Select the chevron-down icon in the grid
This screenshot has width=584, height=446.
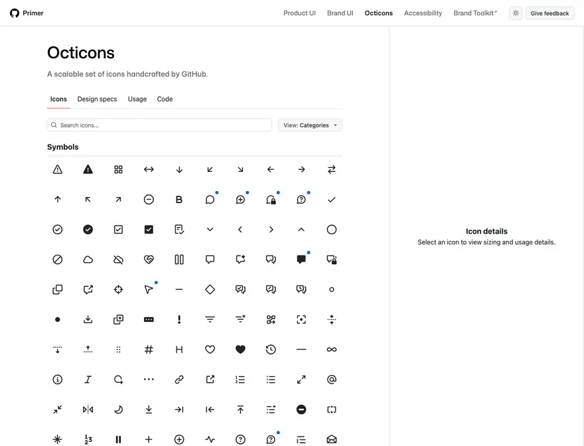[x=210, y=230]
